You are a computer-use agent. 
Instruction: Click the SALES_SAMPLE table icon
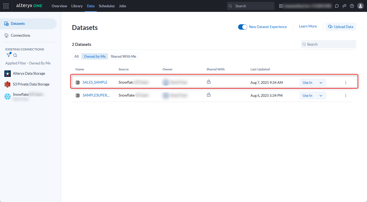(x=78, y=83)
